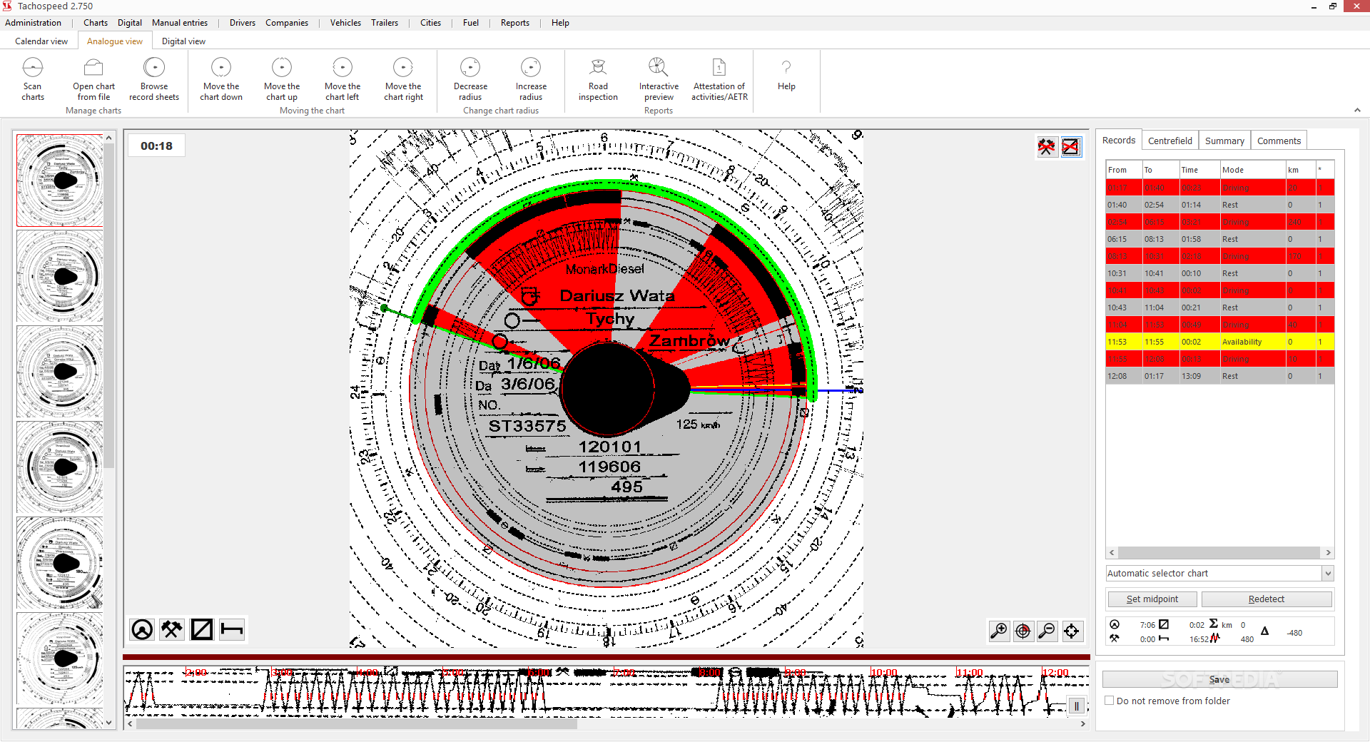1370x742 pixels.
Task: Click the Save button
Action: [1219, 679]
